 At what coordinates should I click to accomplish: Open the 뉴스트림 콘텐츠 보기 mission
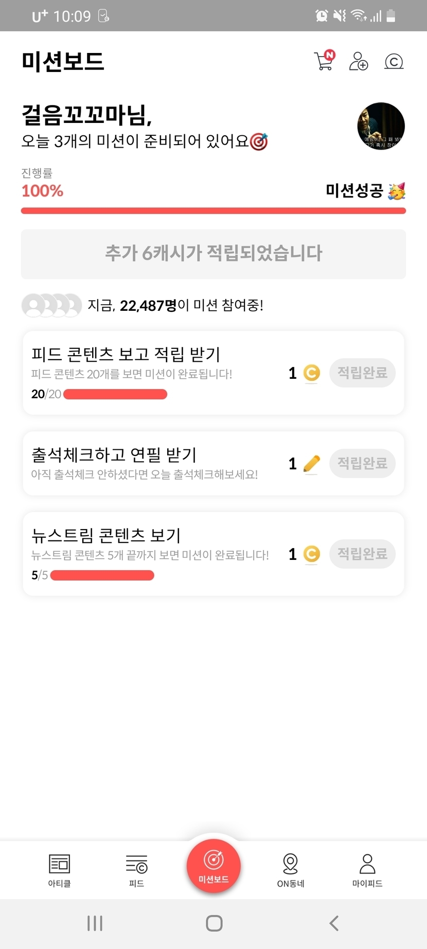point(106,535)
